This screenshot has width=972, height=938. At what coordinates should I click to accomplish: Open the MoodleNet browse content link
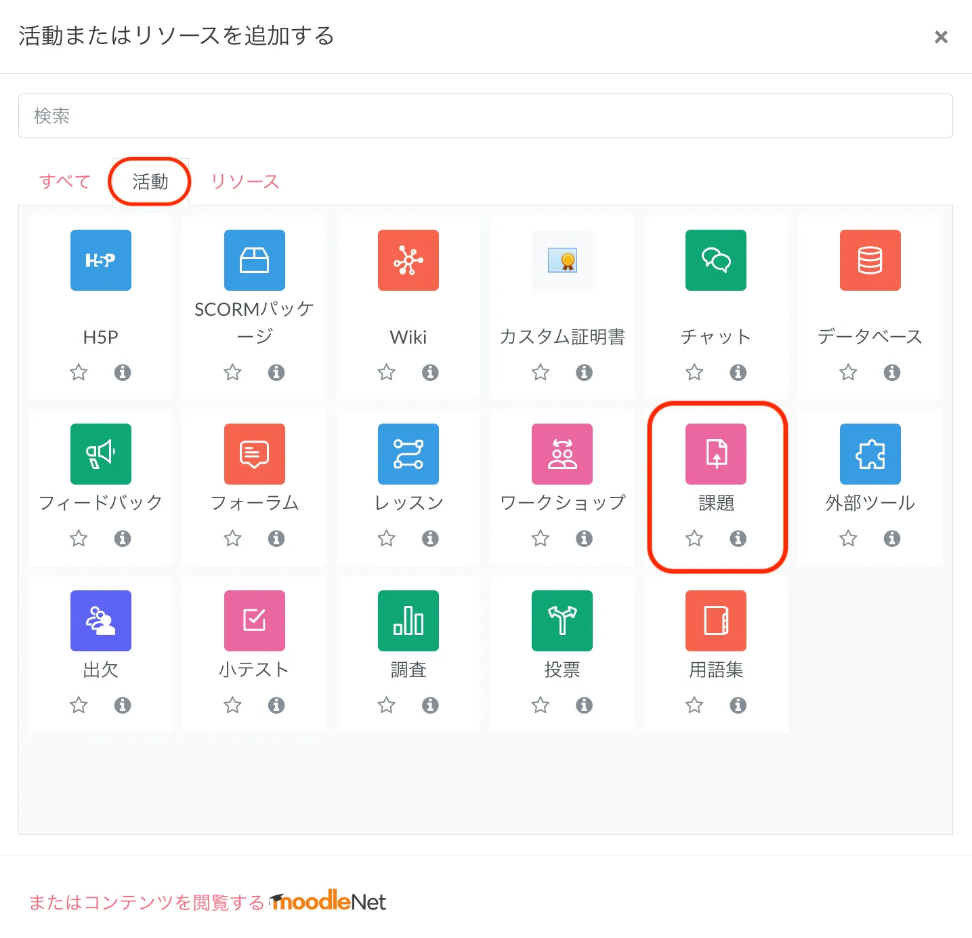coord(207,902)
